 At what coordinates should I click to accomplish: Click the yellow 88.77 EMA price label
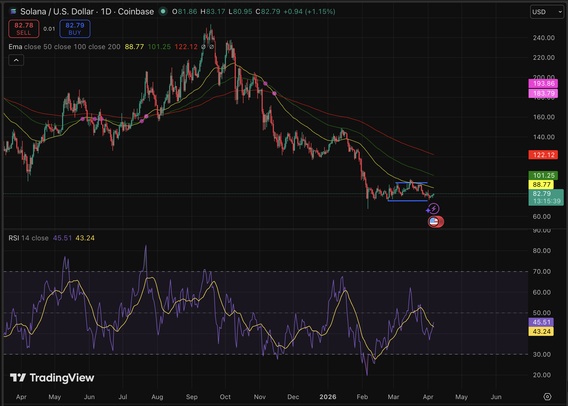coord(541,185)
